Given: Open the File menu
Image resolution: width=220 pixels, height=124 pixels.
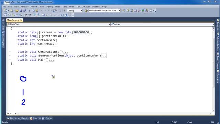Looking at the screenshot, I should 4,7.
